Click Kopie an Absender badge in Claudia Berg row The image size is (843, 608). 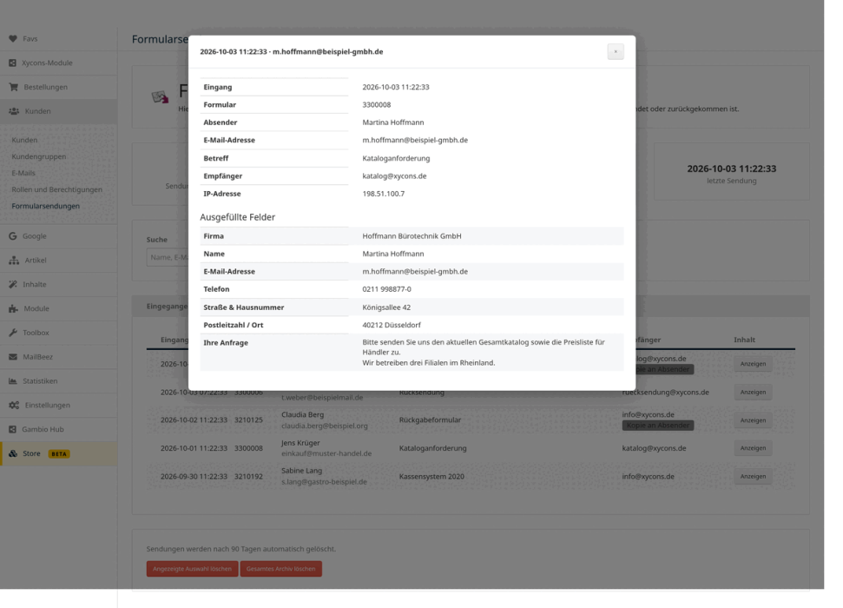[x=657, y=426]
